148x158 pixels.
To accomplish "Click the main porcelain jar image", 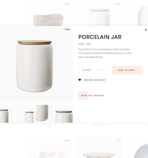I will pyautogui.click(x=35, y=66).
